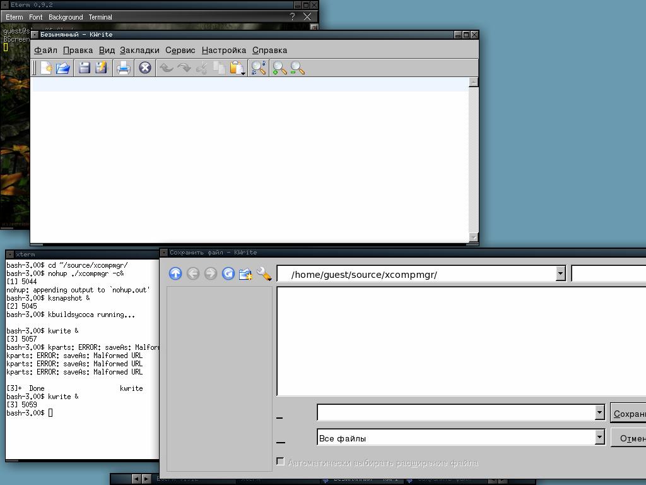Open the wrench configure menu in the save dialog
Viewport: 646px width, 485px height.
[264, 273]
